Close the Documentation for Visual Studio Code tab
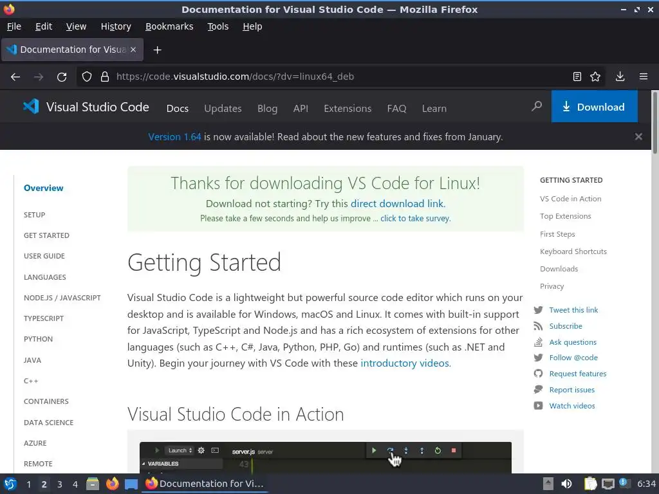 (133, 50)
